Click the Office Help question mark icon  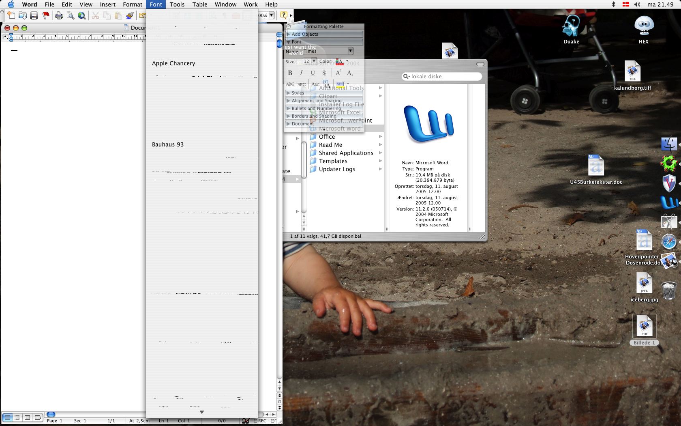click(284, 15)
